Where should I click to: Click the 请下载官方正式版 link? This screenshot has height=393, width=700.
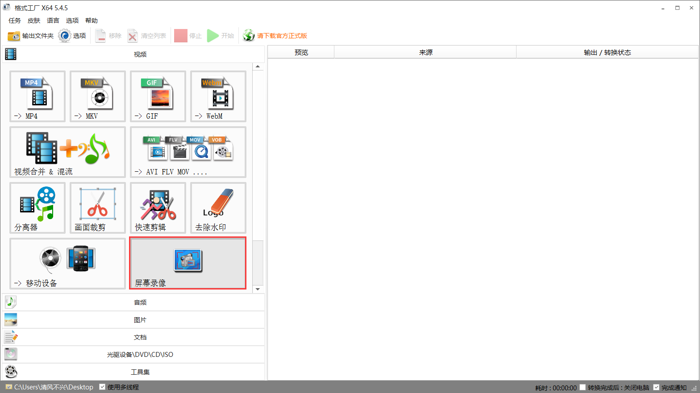tap(282, 36)
